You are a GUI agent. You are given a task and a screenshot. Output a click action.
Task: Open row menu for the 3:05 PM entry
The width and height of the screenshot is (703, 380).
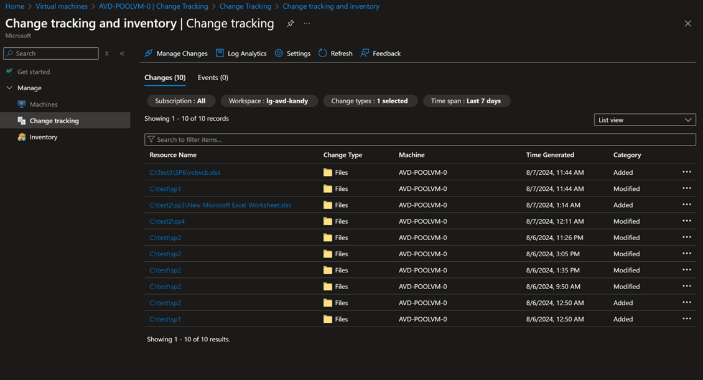[687, 254]
